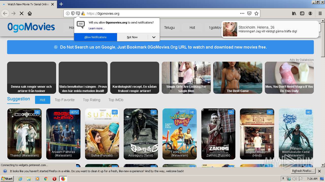The height and width of the screenshot is (182, 325).
Task: Open 'The Best Game' ad card
Action: 238,78
